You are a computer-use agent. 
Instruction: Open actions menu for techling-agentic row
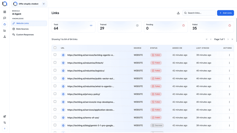229,55
